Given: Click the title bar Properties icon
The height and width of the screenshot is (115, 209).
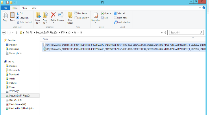Looking at the screenshot, I should pos(8,2).
